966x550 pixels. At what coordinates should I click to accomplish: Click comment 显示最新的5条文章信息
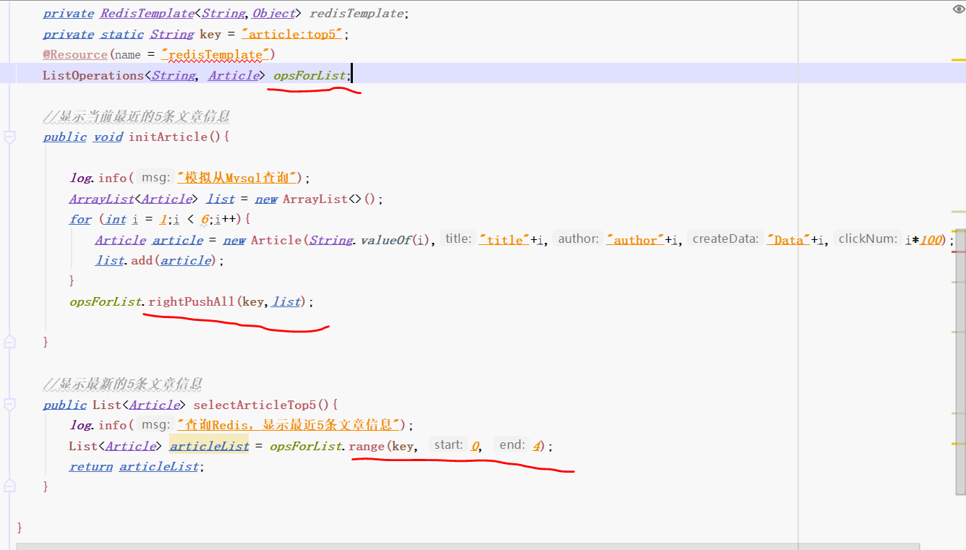click(x=122, y=384)
